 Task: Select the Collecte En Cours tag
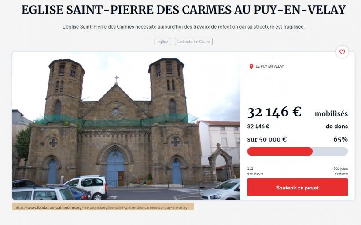pos(194,42)
